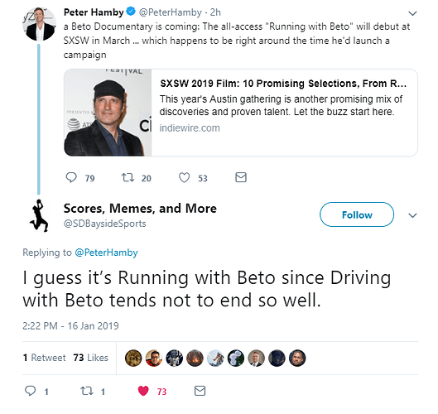Show the 73 Likes list
438x414 pixels.
pyautogui.click(x=91, y=358)
